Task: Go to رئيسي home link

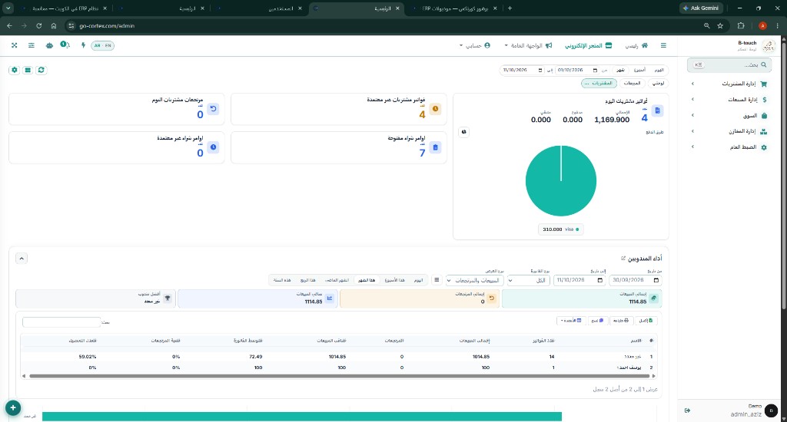Action: 636,45
